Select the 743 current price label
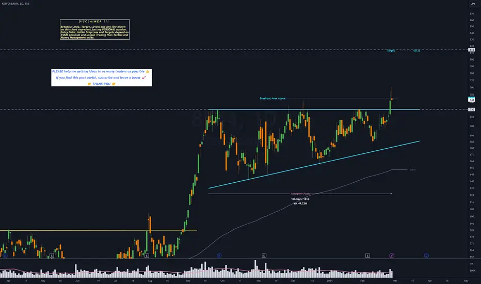Image resolution: width=481 pixels, height=284 pixels. pyautogui.click(x=472, y=100)
